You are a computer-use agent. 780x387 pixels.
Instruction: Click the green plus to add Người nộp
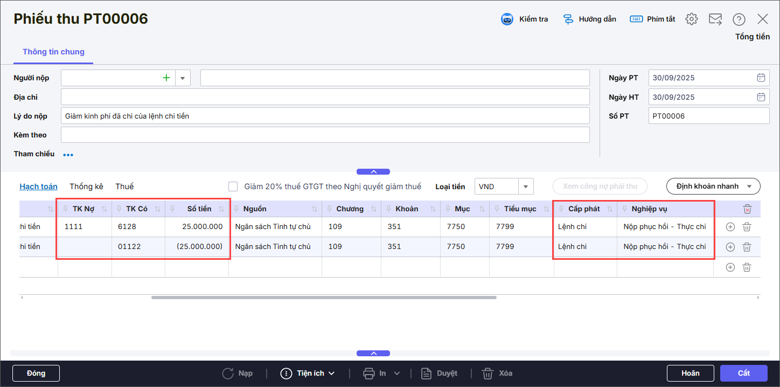tap(166, 78)
